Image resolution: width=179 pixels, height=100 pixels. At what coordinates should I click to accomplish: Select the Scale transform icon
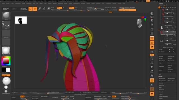(x=44, y=9)
